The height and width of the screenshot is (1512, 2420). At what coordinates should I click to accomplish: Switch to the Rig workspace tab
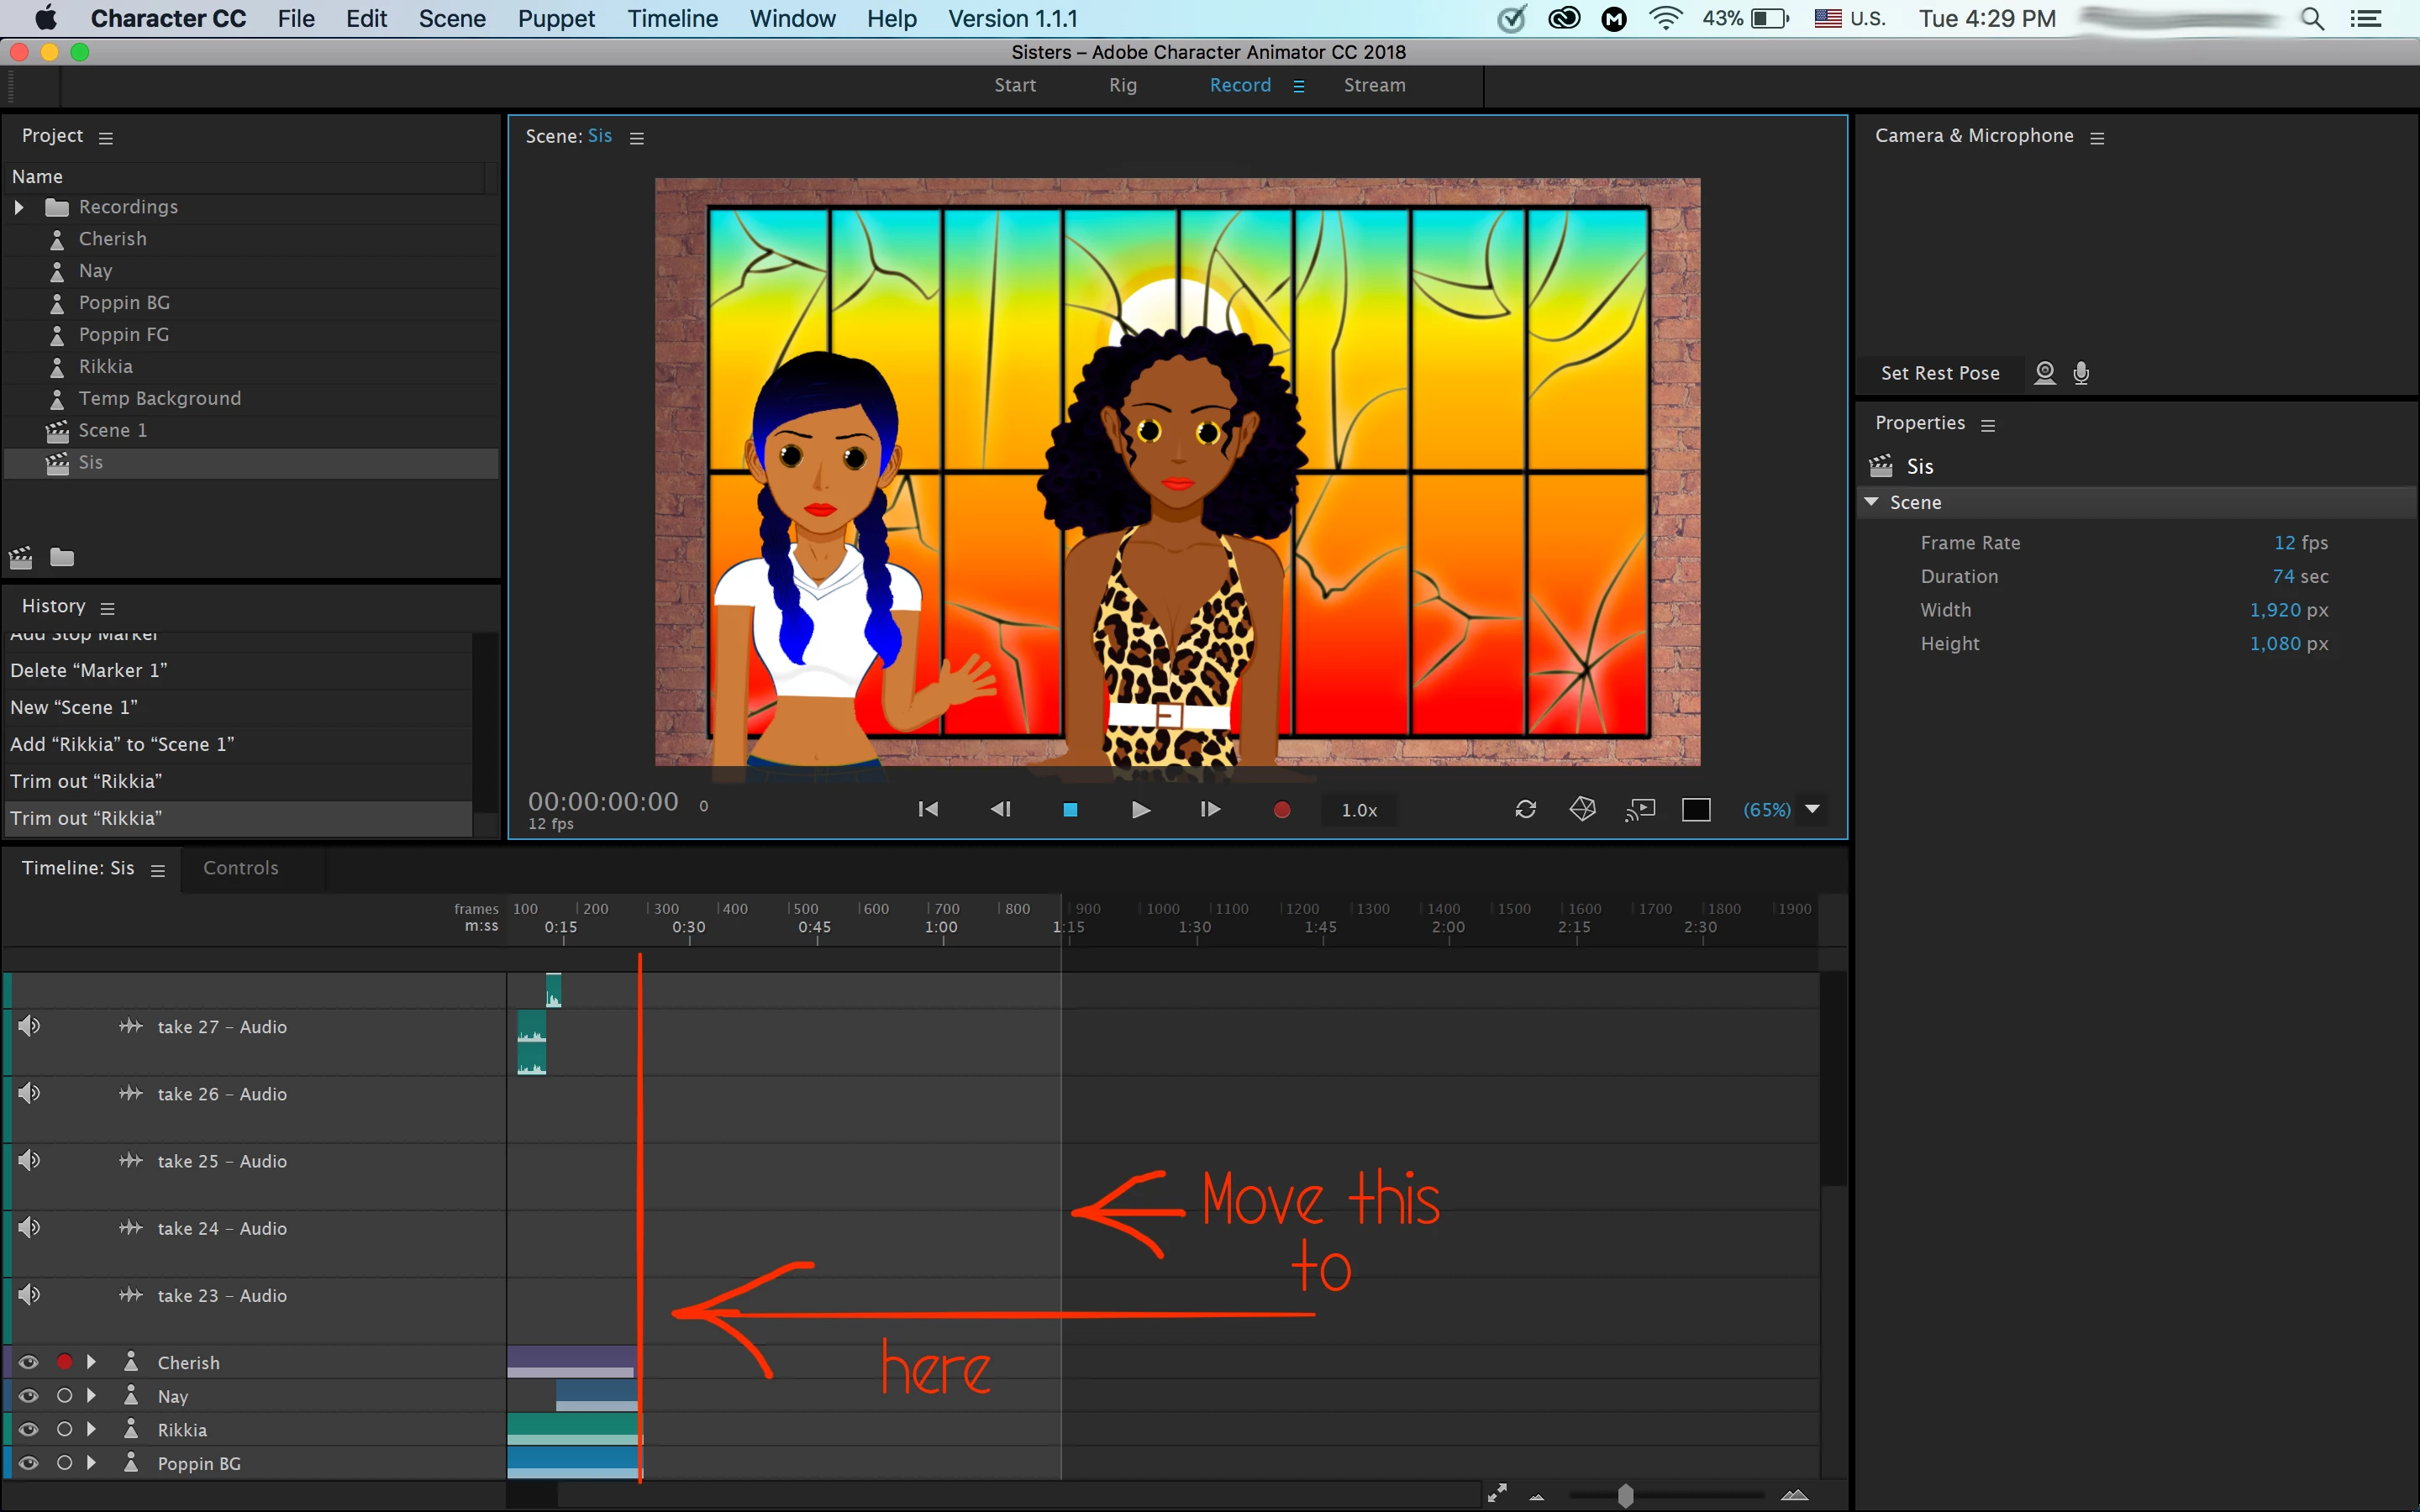(1122, 85)
